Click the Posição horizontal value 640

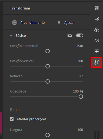tap(80, 46)
